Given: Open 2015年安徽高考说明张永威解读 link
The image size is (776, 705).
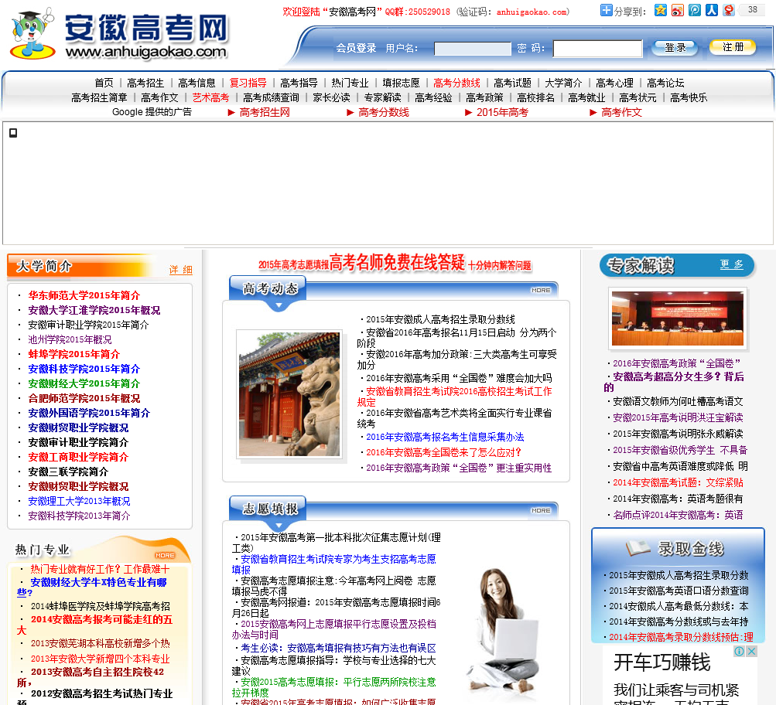Looking at the screenshot, I should pos(678,434).
